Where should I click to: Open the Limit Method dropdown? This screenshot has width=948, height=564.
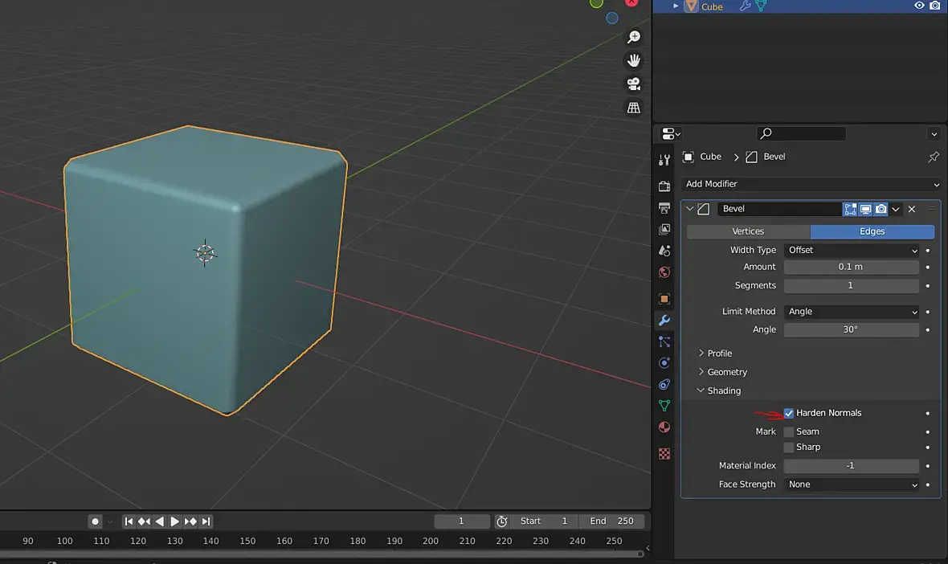[x=852, y=311]
